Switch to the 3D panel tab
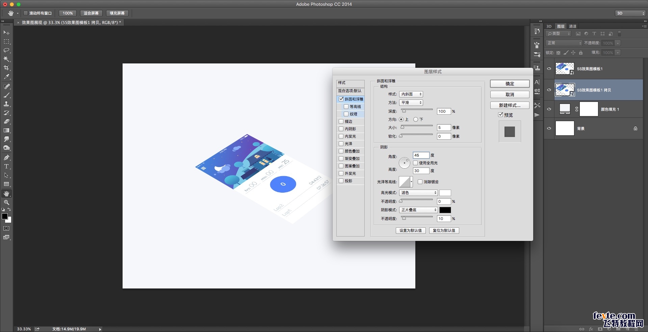This screenshot has width=648, height=332. pos(549,26)
